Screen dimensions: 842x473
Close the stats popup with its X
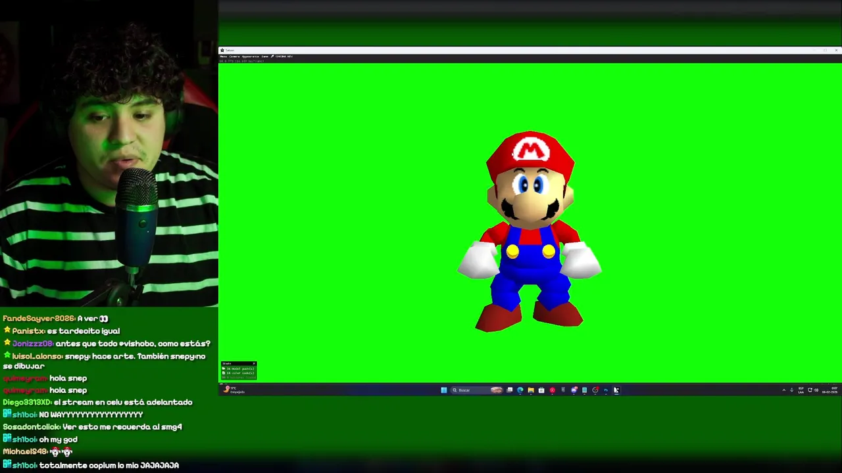pos(254,363)
